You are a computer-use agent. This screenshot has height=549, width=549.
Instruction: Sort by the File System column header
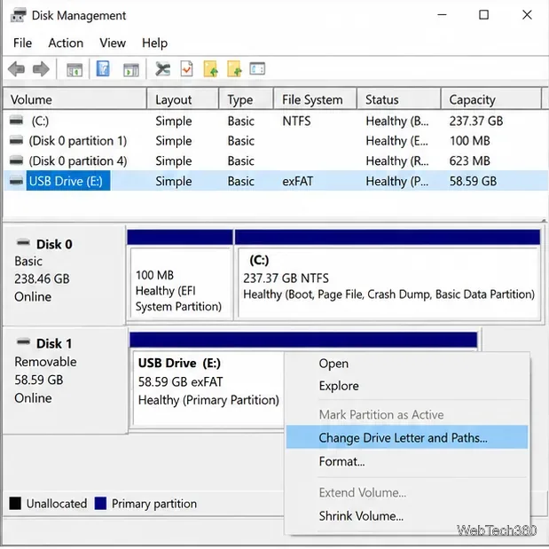tap(315, 99)
